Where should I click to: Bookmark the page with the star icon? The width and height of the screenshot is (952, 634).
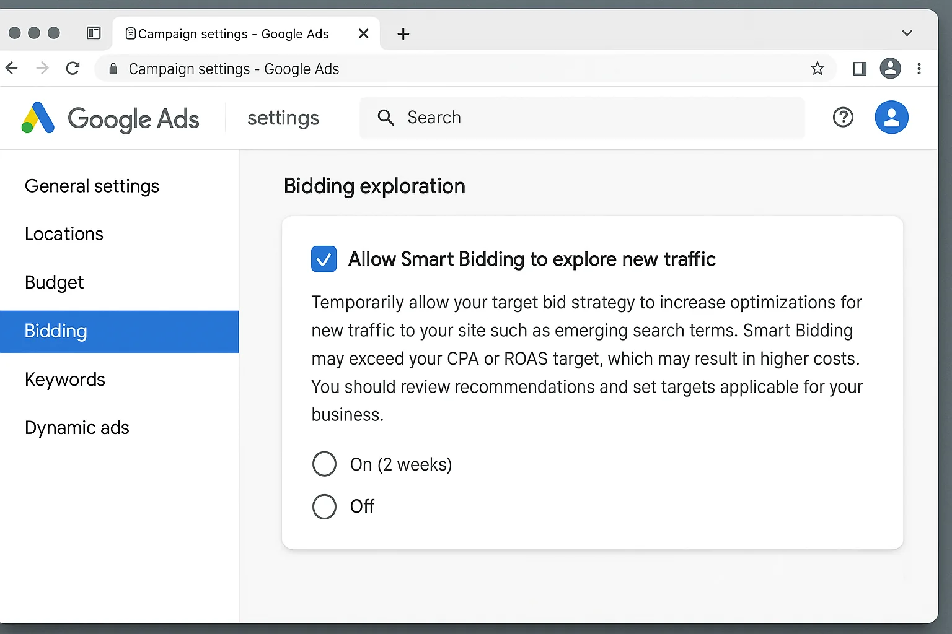click(818, 69)
